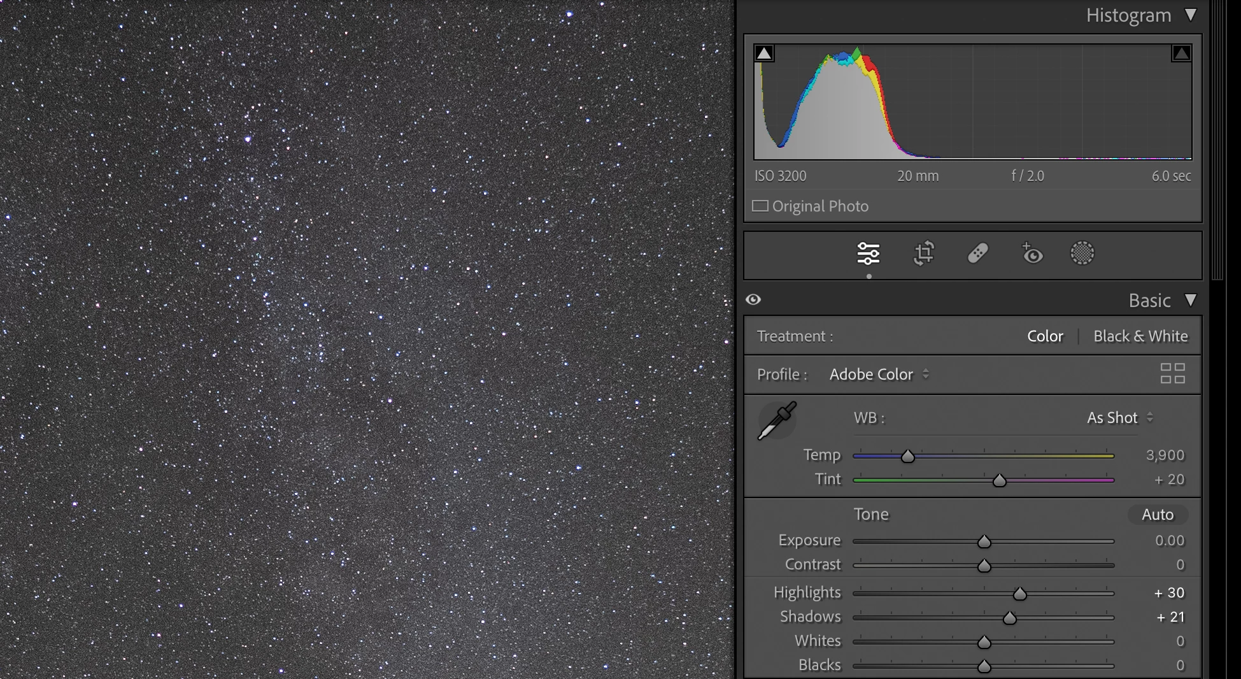Click the Shadows slider handle
The width and height of the screenshot is (1241, 679).
click(x=1010, y=618)
